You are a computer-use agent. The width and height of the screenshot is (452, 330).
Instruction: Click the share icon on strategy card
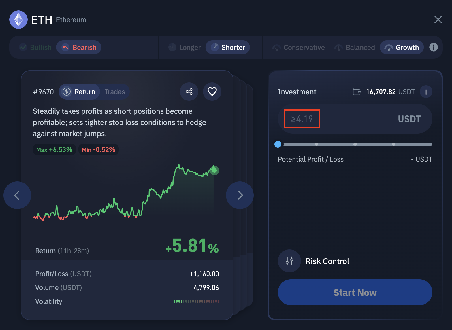point(189,92)
